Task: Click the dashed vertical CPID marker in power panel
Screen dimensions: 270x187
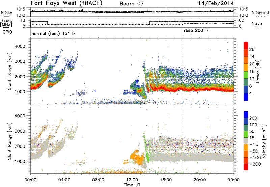Action: click(183, 71)
